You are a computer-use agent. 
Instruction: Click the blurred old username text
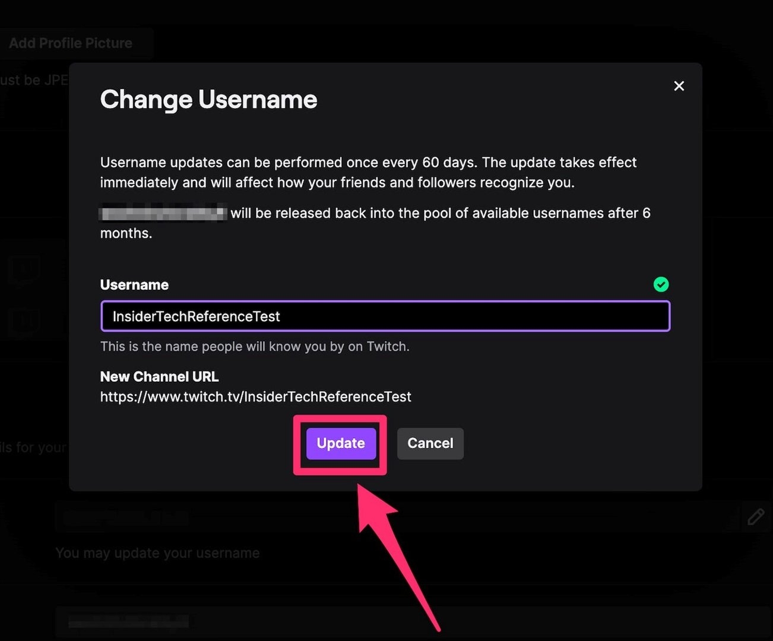(163, 212)
